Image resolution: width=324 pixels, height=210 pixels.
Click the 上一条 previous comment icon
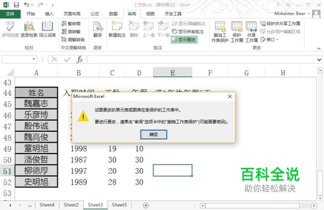pos(149,29)
